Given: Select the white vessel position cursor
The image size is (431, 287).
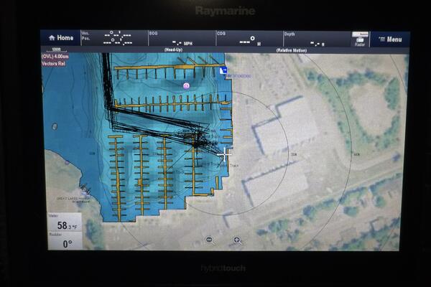Looking at the screenshot, I should 225,153.
